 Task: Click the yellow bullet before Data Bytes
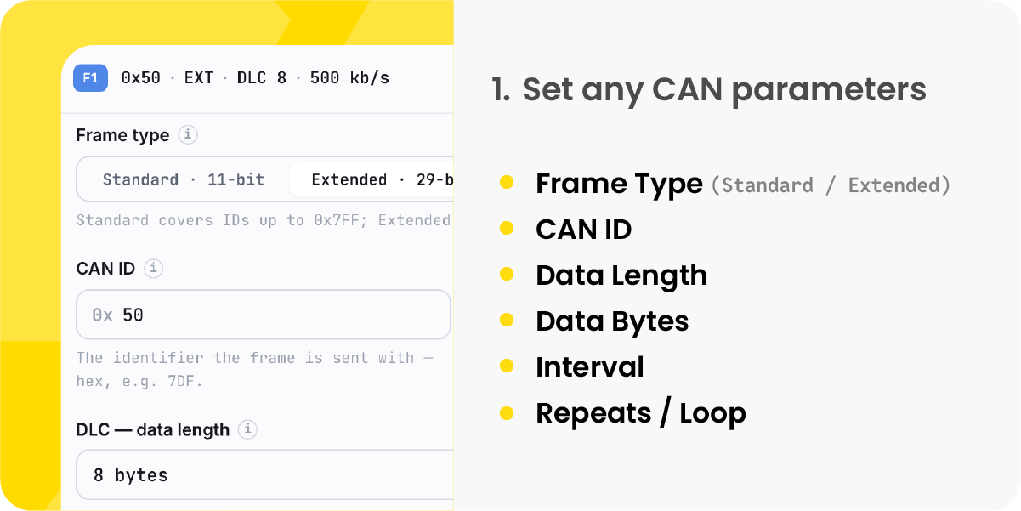point(507,321)
